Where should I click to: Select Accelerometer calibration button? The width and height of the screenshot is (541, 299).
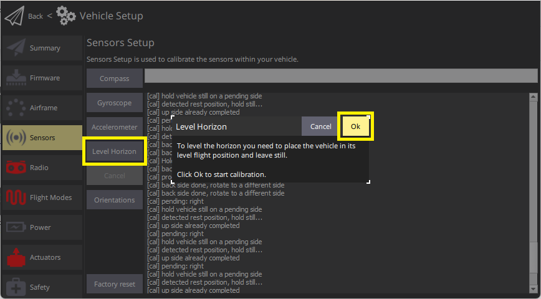(114, 127)
